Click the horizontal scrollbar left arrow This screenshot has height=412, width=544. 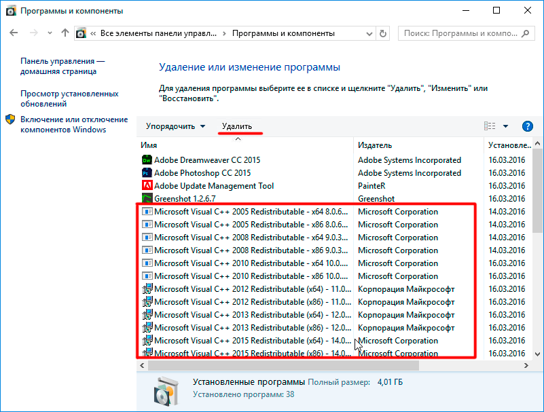pos(142,365)
